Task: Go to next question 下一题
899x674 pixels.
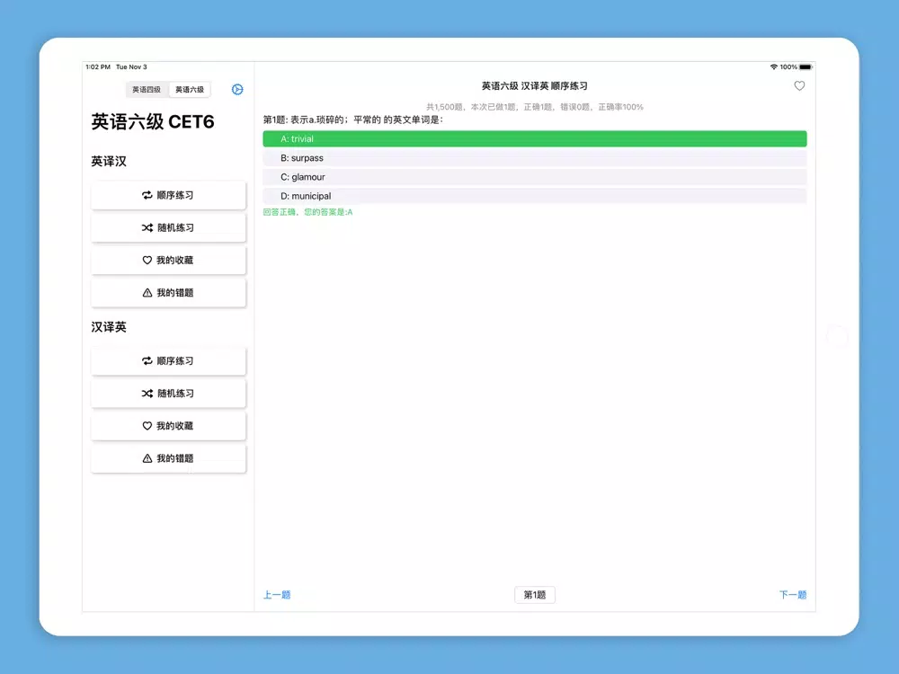Action: 793,595
